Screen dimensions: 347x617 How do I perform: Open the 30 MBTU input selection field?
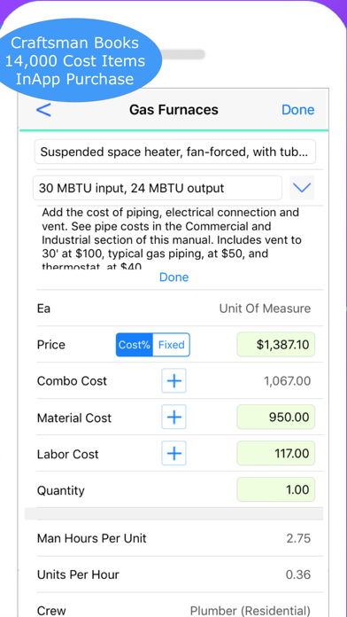158,188
